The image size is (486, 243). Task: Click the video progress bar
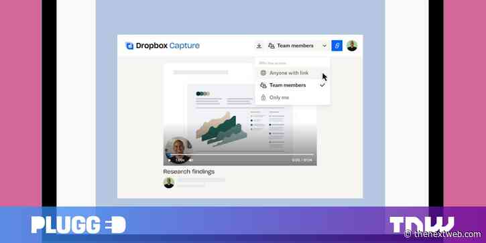(241, 154)
